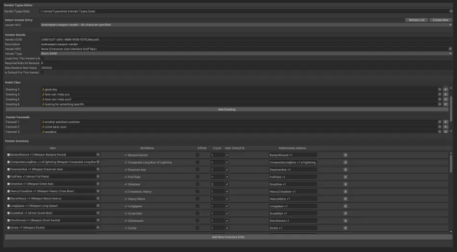Open item picker for FullPlate +1 row
This screenshot has width=457, height=252.
[x=98, y=176]
